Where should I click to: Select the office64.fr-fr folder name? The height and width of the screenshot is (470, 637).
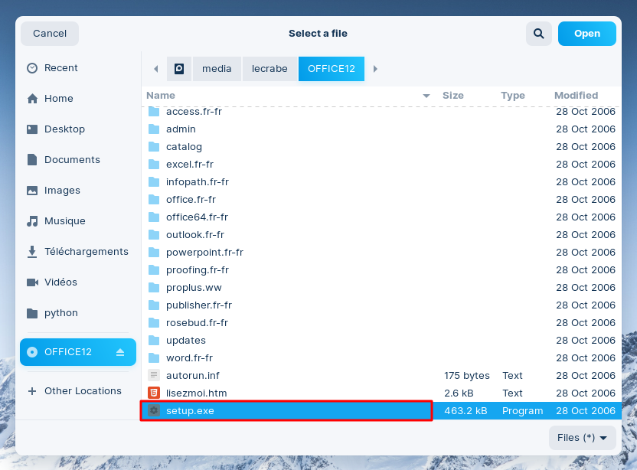[x=197, y=217]
